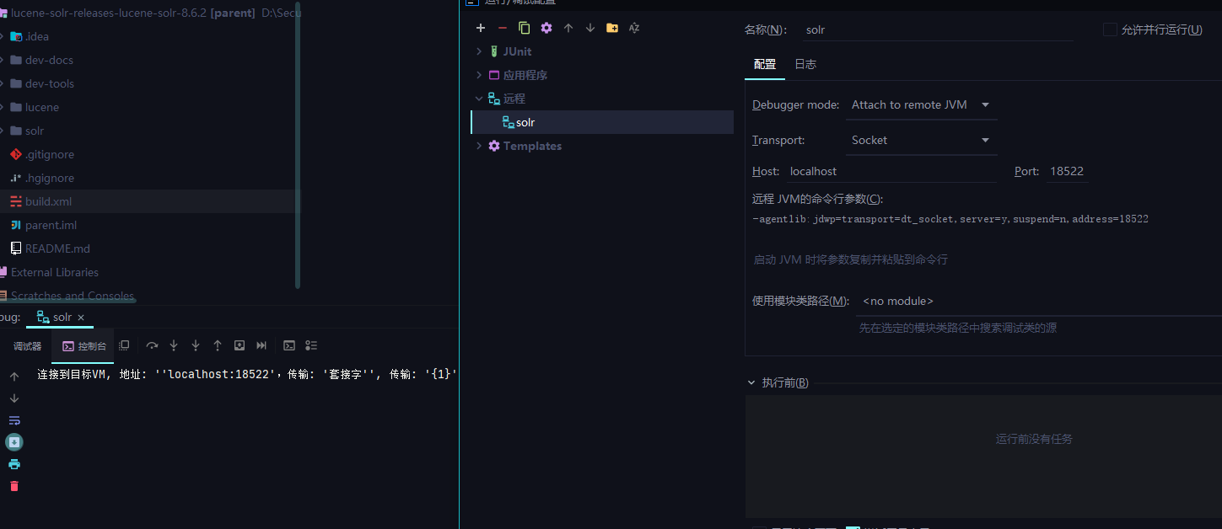Screen dimensions: 1222x529
Task: Click the Port input field
Action: 1066,171
